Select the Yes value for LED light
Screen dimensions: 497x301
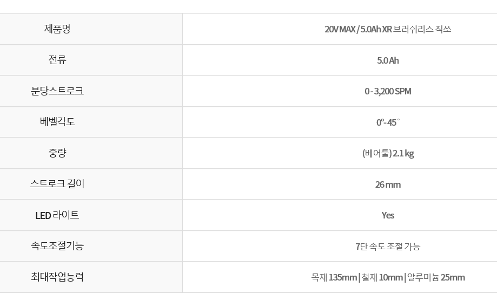point(388,215)
